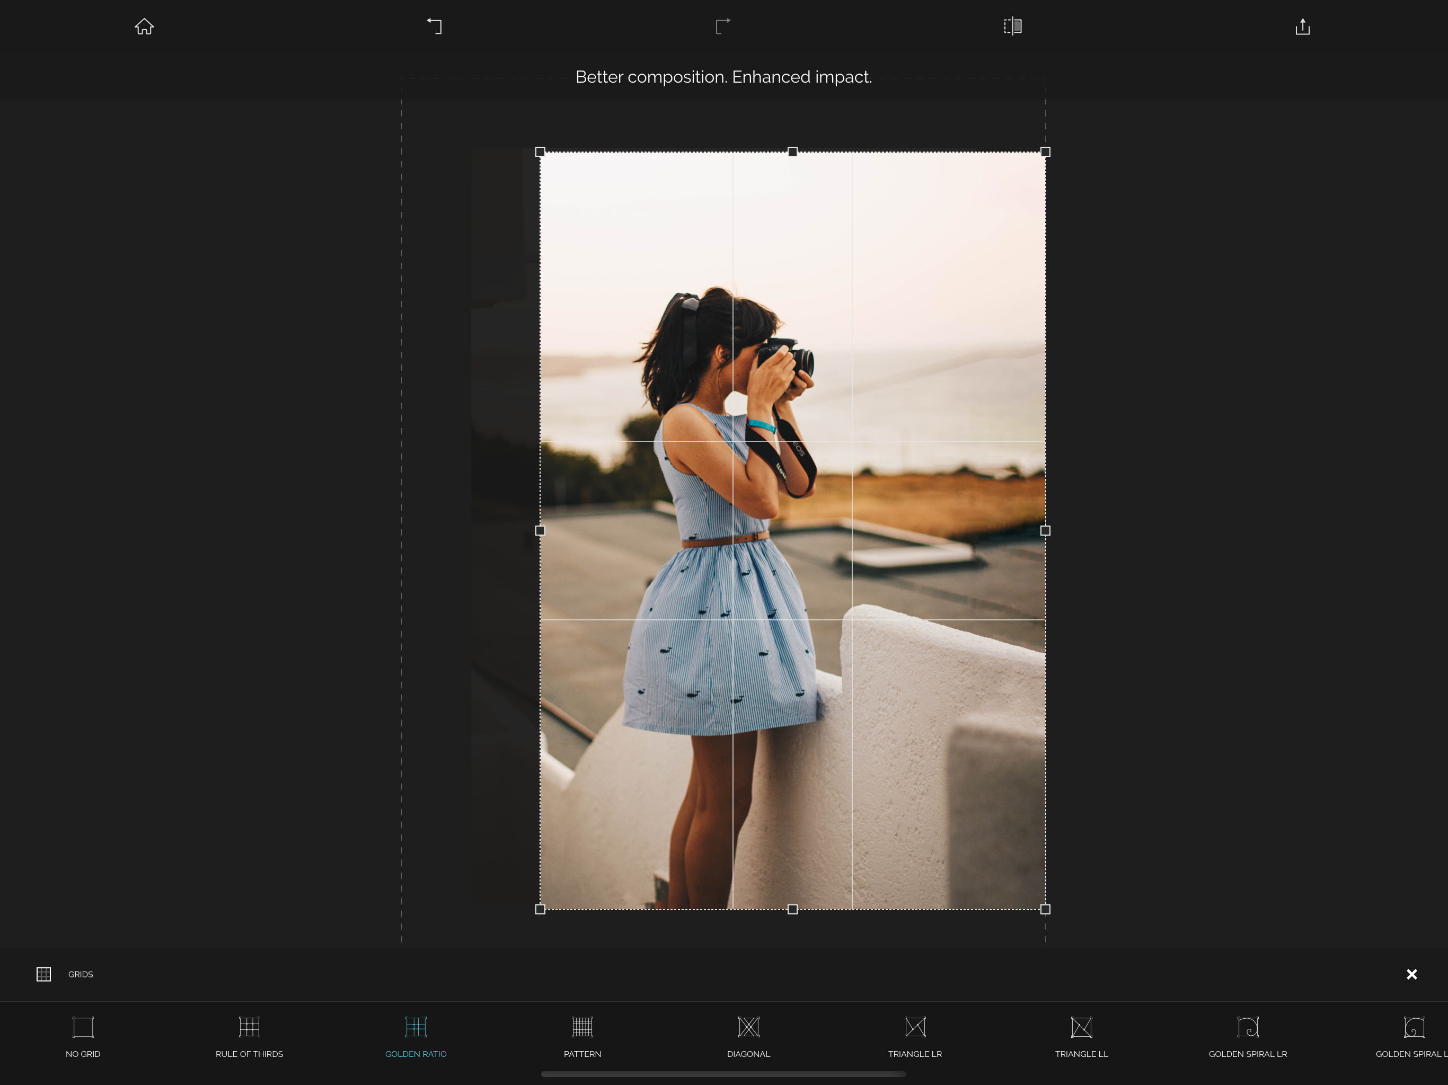
Task: Click the bottom-center crop handle
Action: coord(792,909)
